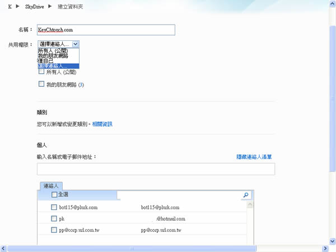Click the 隱藏連絡人清單 link
This screenshot has width=336, height=252.
[x=254, y=157]
